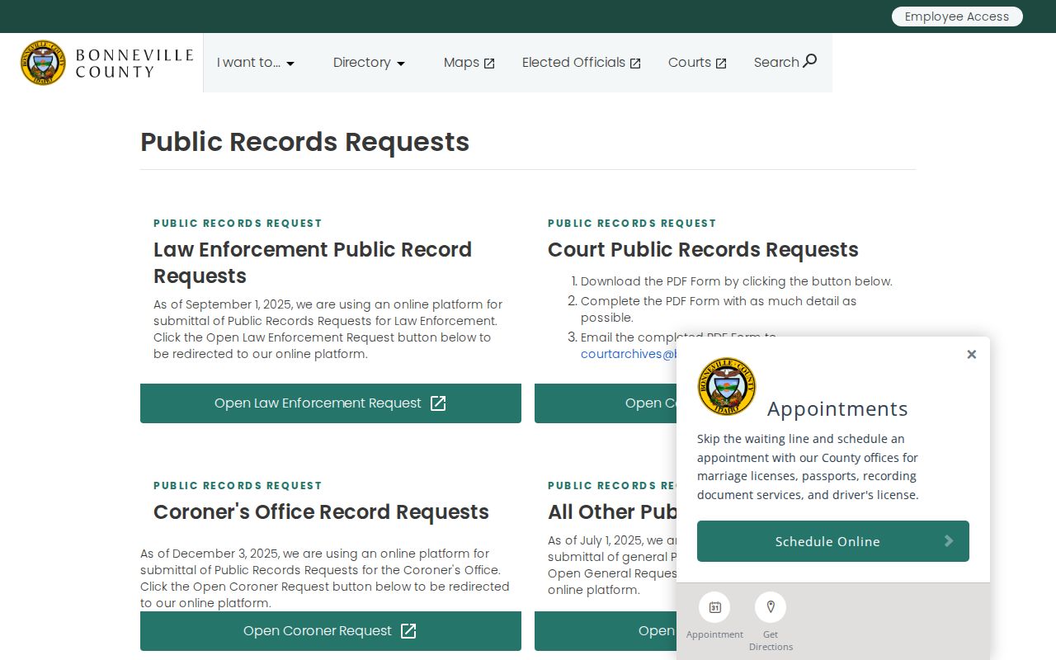Screen dimensions: 1056x660
Task: Expand the 'I want to...' dropdown menu
Action: (x=256, y=63)
